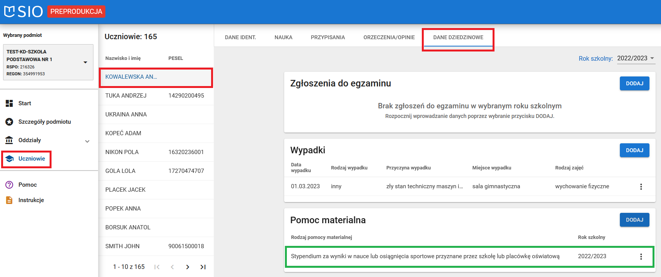Go to previous page of students
This screenshot has height=277, width=661.
tap(172, 267)
